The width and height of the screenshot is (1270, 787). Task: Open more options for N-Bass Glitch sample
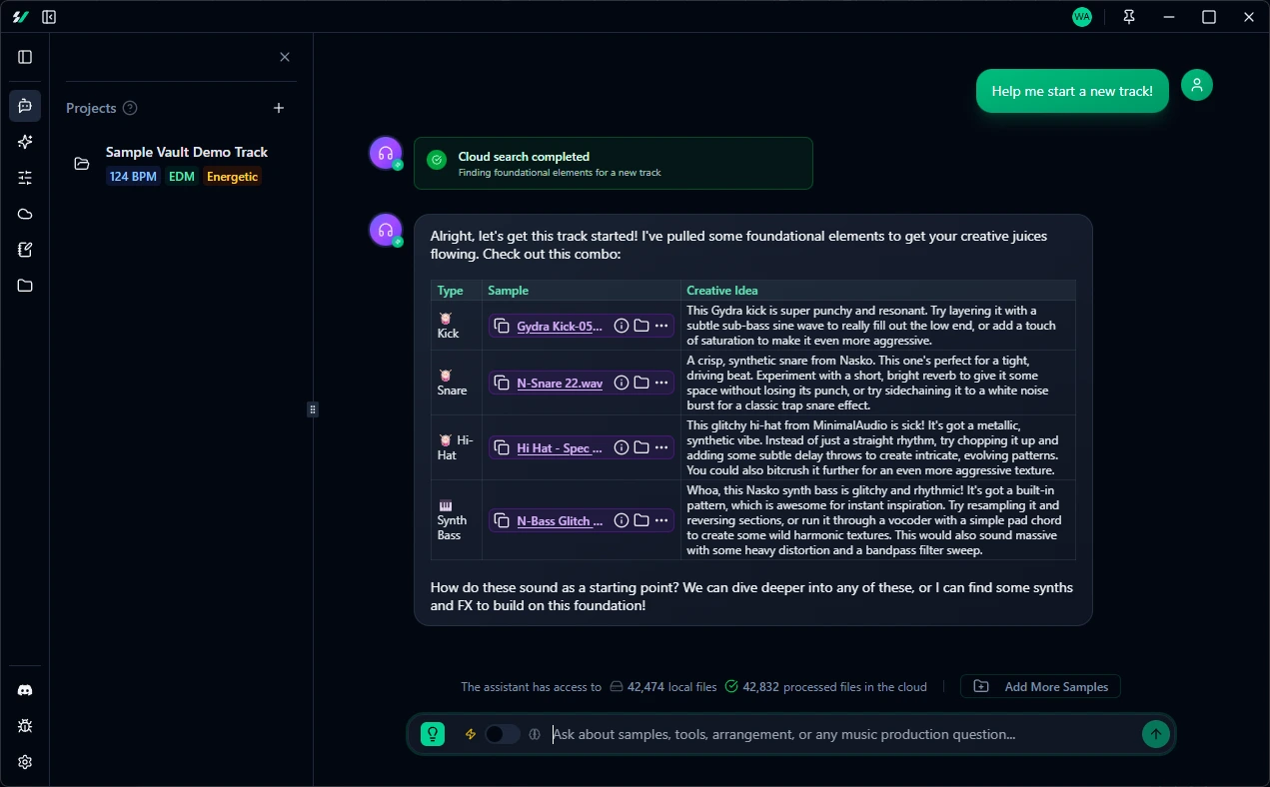(x=661, y=520)
